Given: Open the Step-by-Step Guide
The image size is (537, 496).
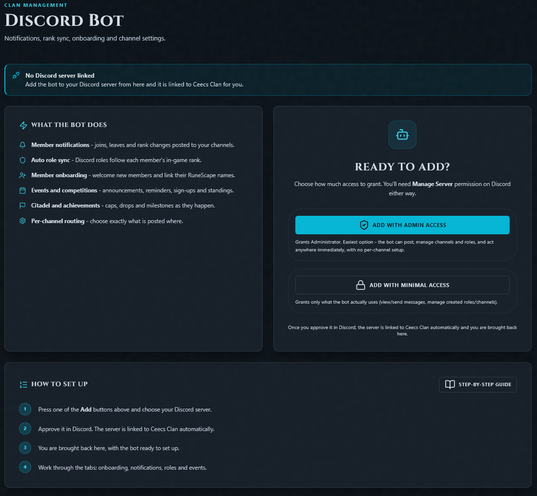Looking at the screenshot, I should pyautogui.click(x=478, y=384).
